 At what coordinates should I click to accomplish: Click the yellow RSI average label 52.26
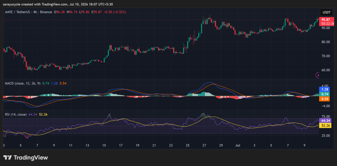click(325, 126)
